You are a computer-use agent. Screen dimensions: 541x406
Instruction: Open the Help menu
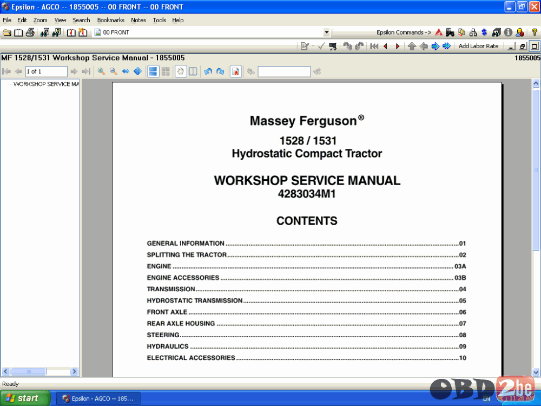click(x=177, y=20)
